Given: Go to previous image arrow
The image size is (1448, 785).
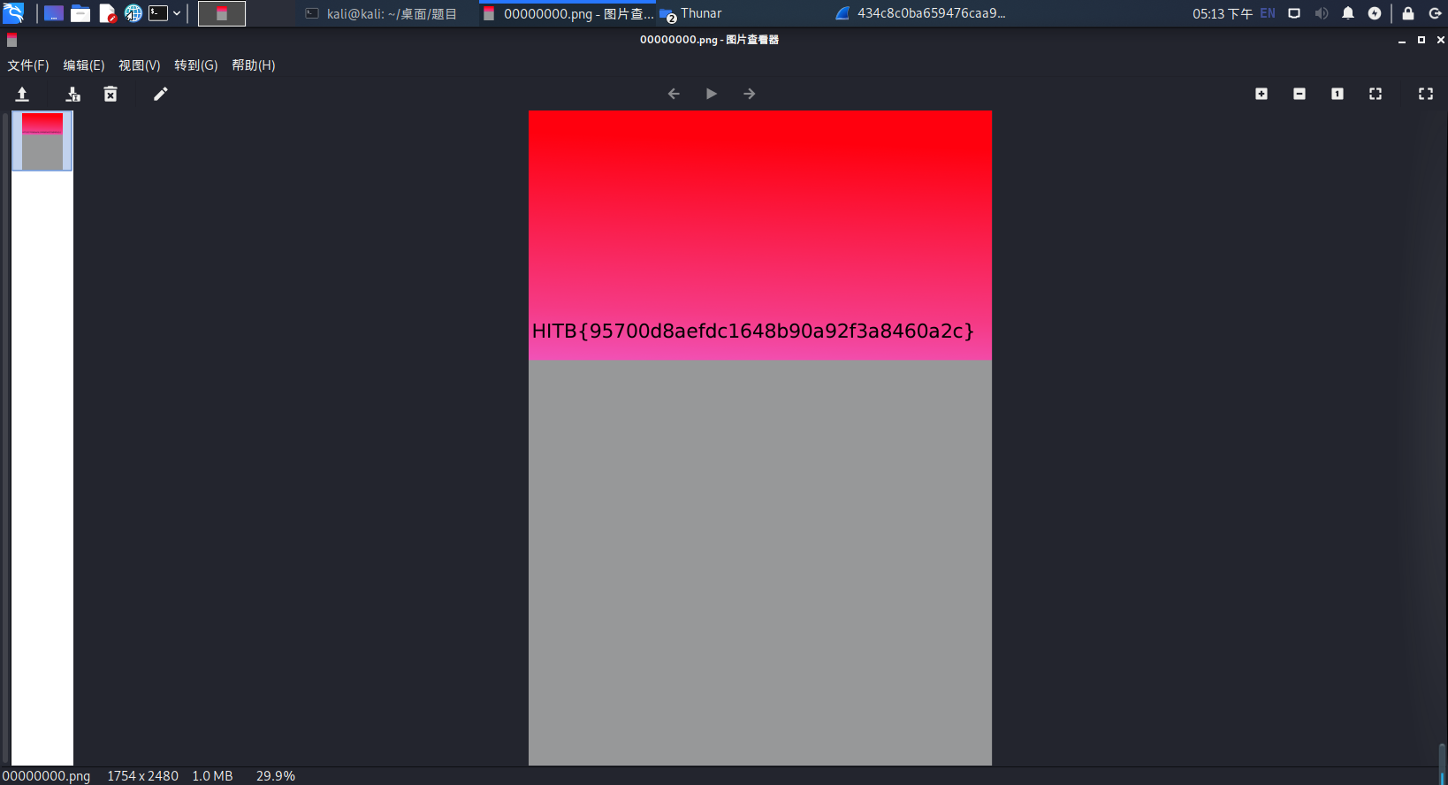Looking at the screenshot, I should pyautogui.click(x=674, y=94).
